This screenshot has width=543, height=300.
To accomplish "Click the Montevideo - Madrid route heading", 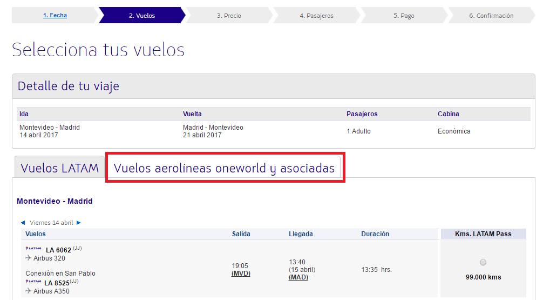I will 55,201.
